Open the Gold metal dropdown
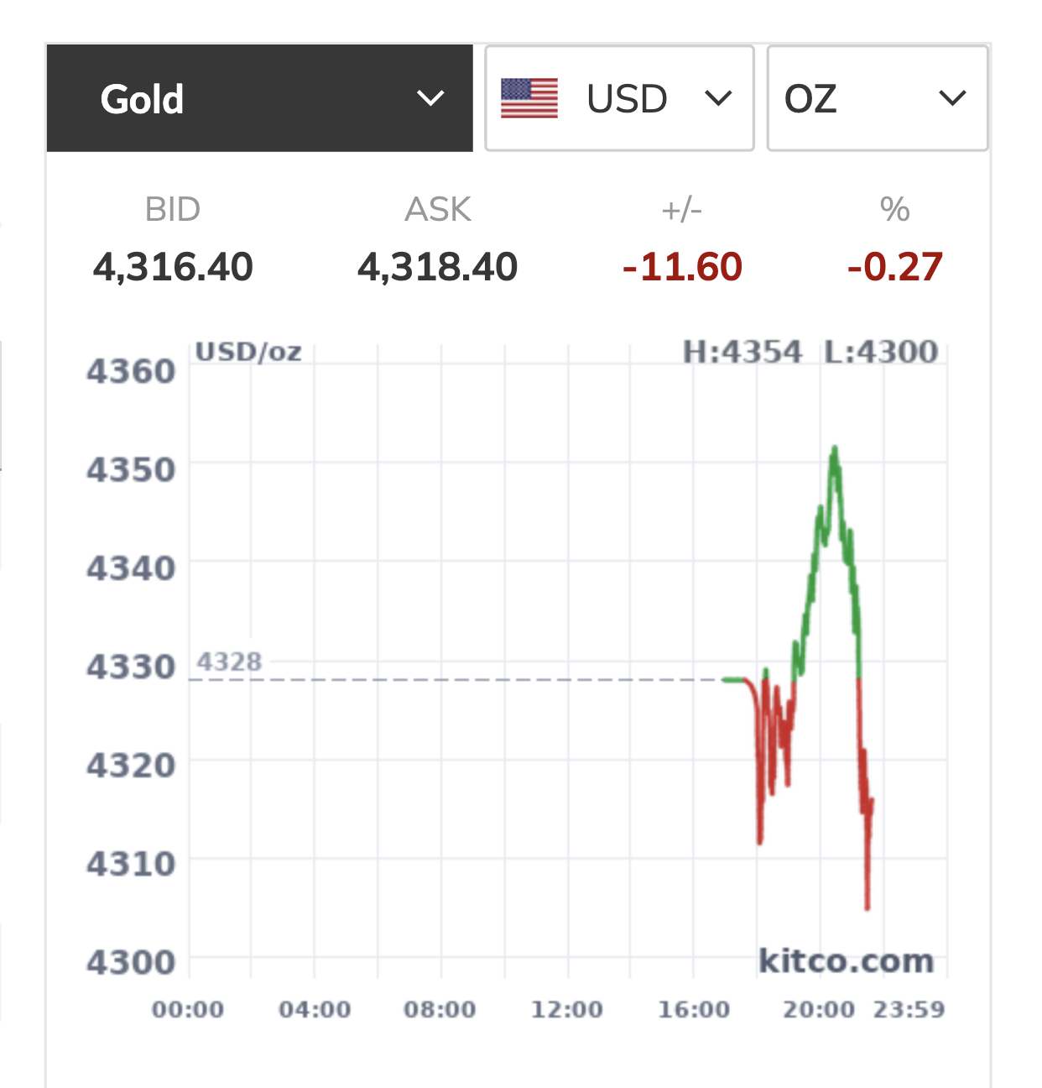The height and width of the screenshot is (1088, 1042). coord(260,98)
